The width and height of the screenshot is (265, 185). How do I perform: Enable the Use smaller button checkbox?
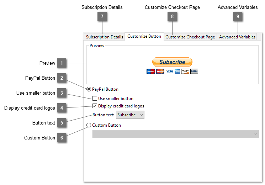tap(95, 99)
